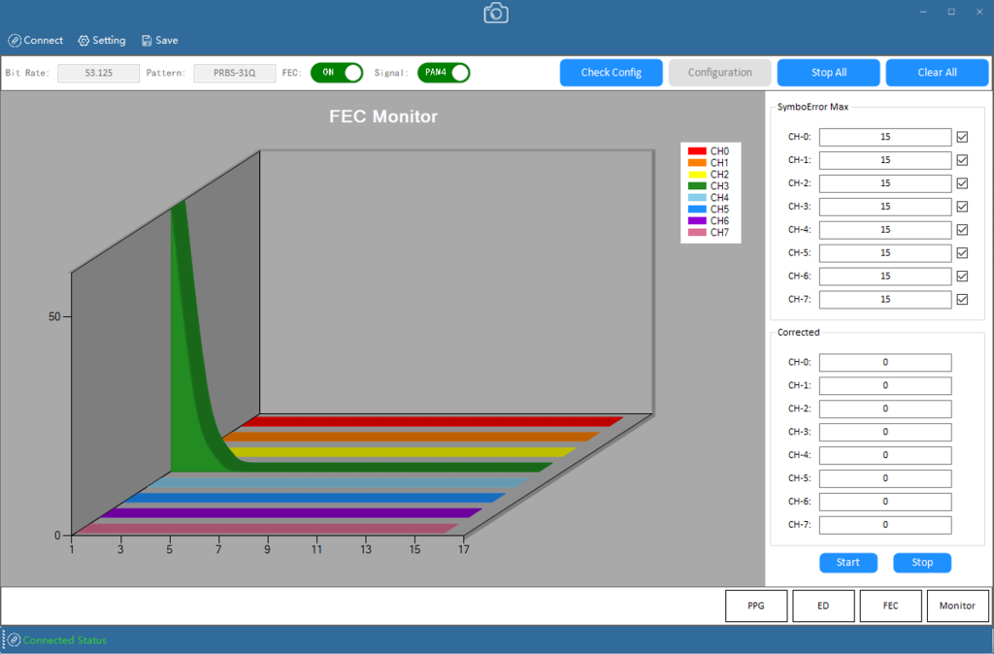Uncheck the CH-7 SymboError checkbox
Screen dimensions: 994x654
click(x=963, y=300)
